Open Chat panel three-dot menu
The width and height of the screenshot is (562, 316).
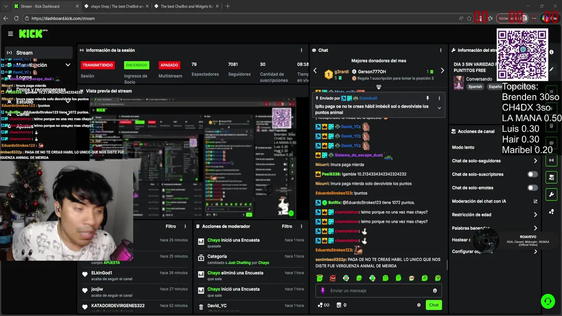pyautogui.click(x=441, y=50)
